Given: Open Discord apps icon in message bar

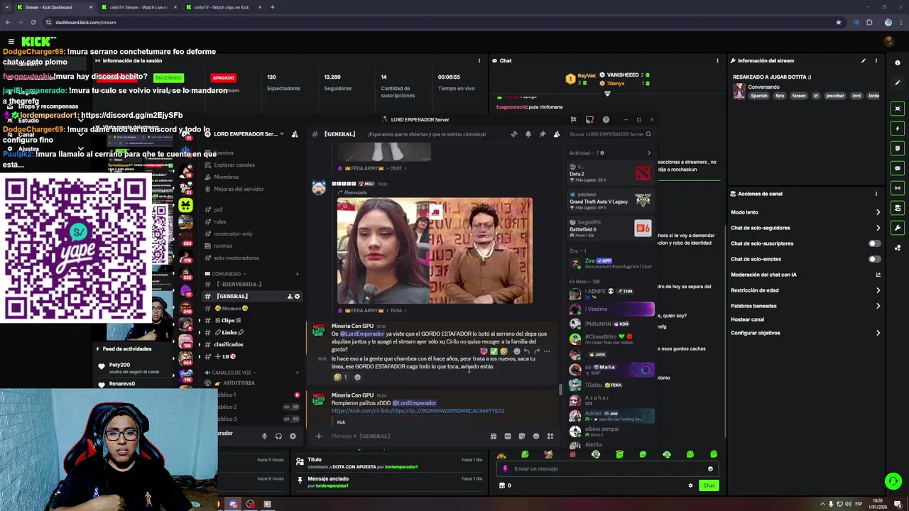Looking at the screenshot, I should (x=550, y=436).
